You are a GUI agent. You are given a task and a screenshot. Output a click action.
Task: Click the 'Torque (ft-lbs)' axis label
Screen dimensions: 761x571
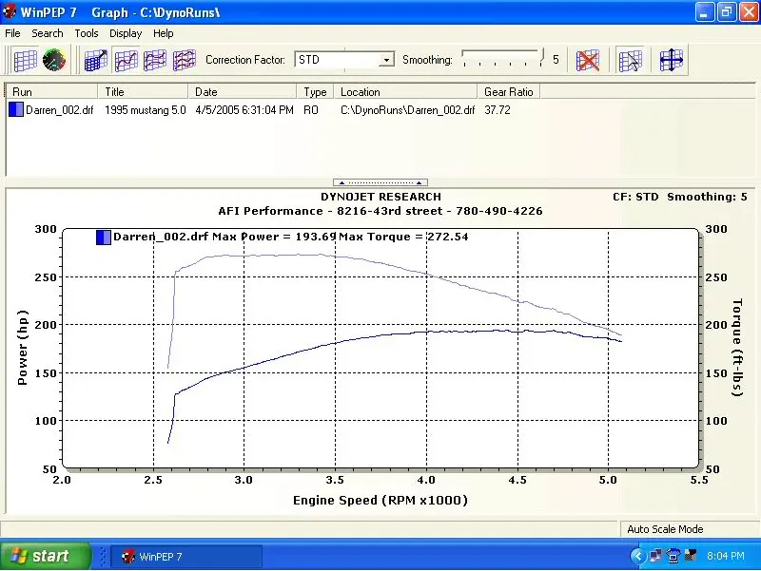pyautogui.click(x=737, y=348)
